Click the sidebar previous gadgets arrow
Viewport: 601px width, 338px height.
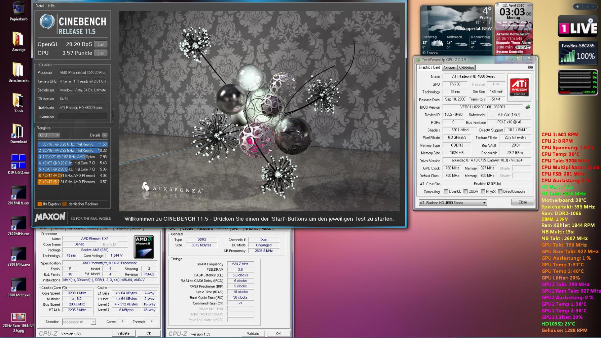[x=588, y=6]
